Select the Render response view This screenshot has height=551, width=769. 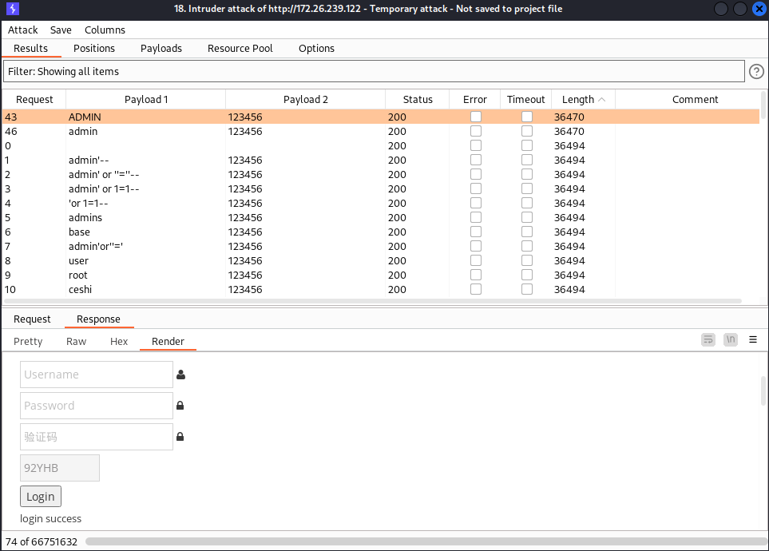(168, 342)
